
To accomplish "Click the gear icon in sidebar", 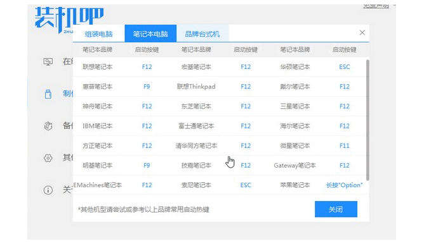I will (48, 158).
